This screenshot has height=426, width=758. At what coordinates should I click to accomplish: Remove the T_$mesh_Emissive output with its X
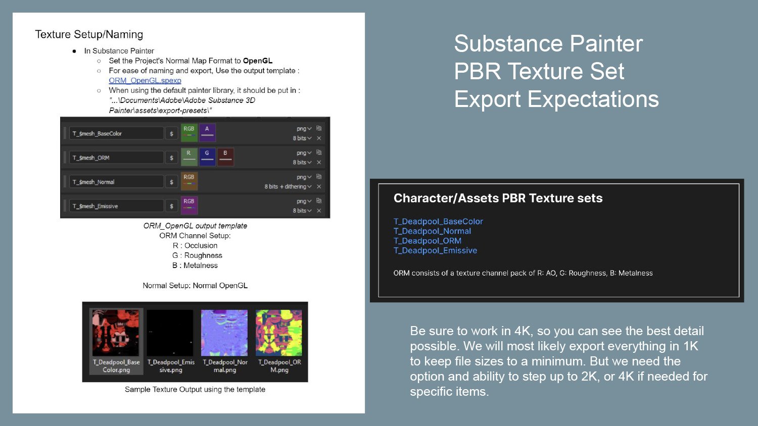click(319, 210)
